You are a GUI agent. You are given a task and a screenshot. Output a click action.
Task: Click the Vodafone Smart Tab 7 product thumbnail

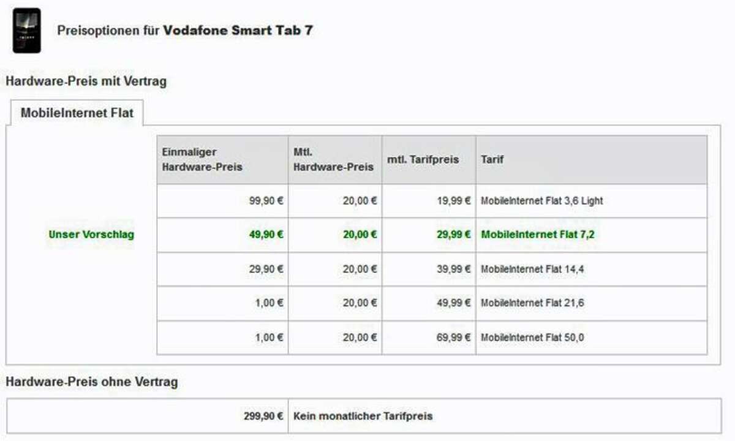click(26, 31)
